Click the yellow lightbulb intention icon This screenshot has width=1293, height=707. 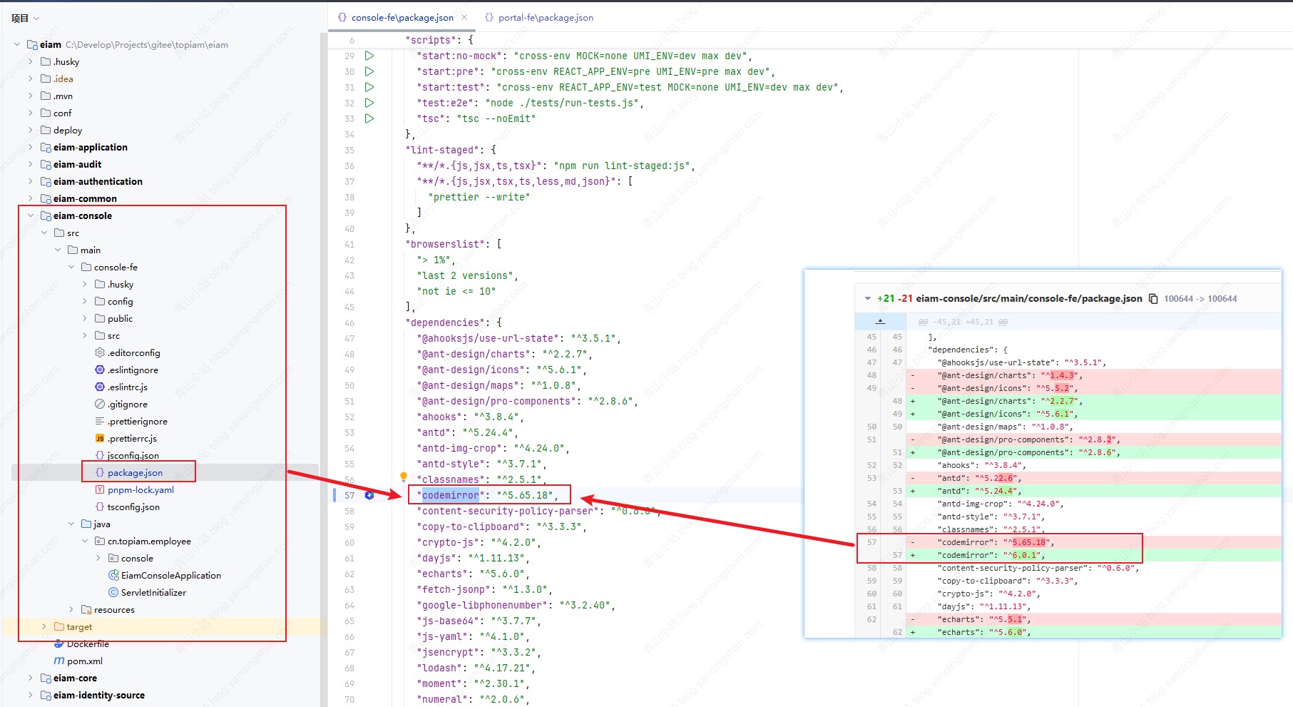pos(404,477)
